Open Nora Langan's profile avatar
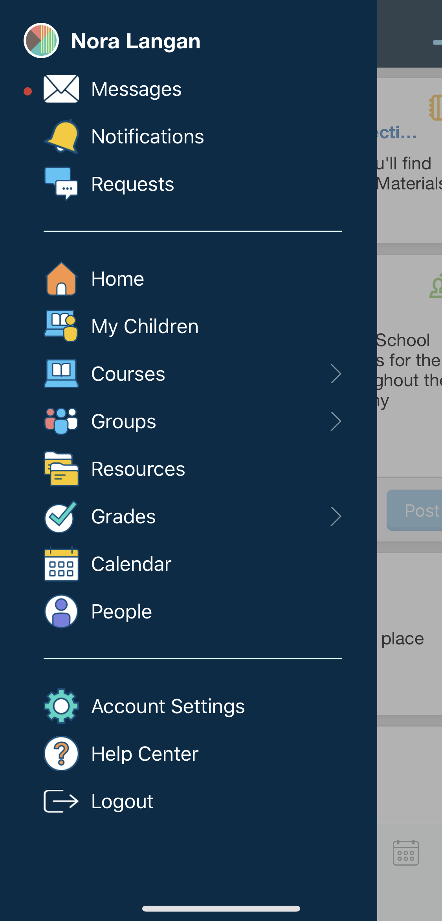 point(41,40)
